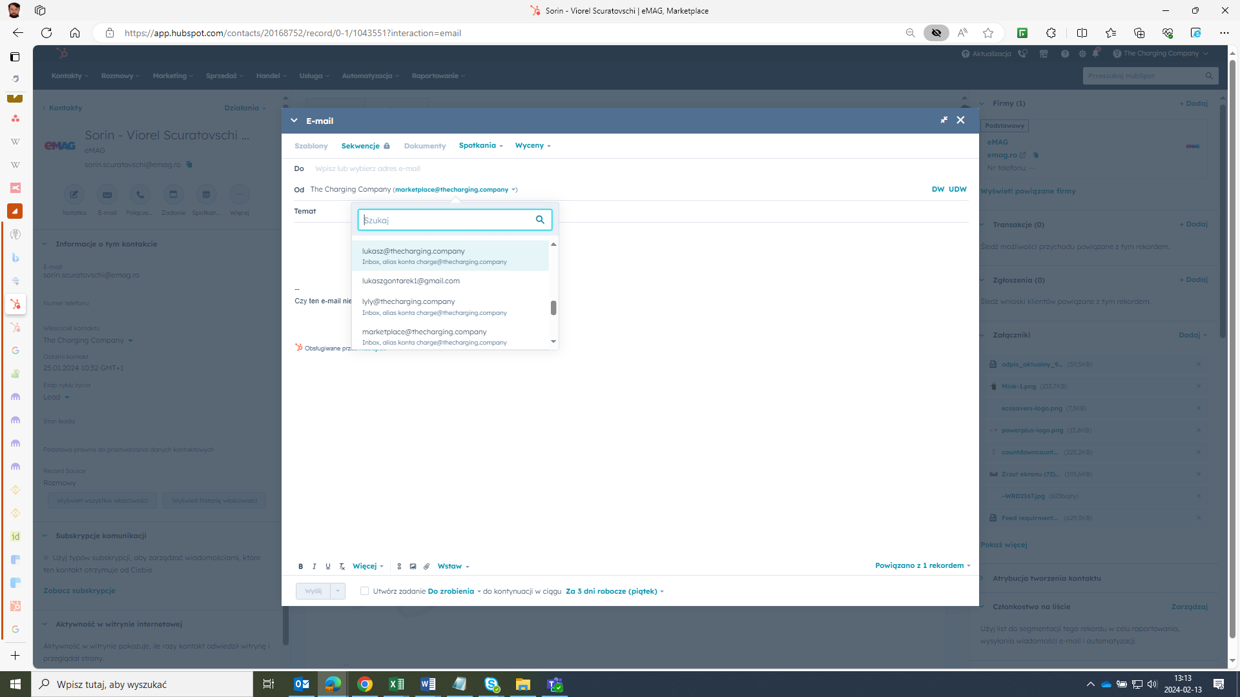Click Wyświetl powiązane firmy link
Screen dimensions: 1240x697
(x=1029, y=190)
